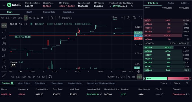This screenshot has width=192, height=102.
Task: Select the pattern drawing tool
Action: [x=4, y=43]
